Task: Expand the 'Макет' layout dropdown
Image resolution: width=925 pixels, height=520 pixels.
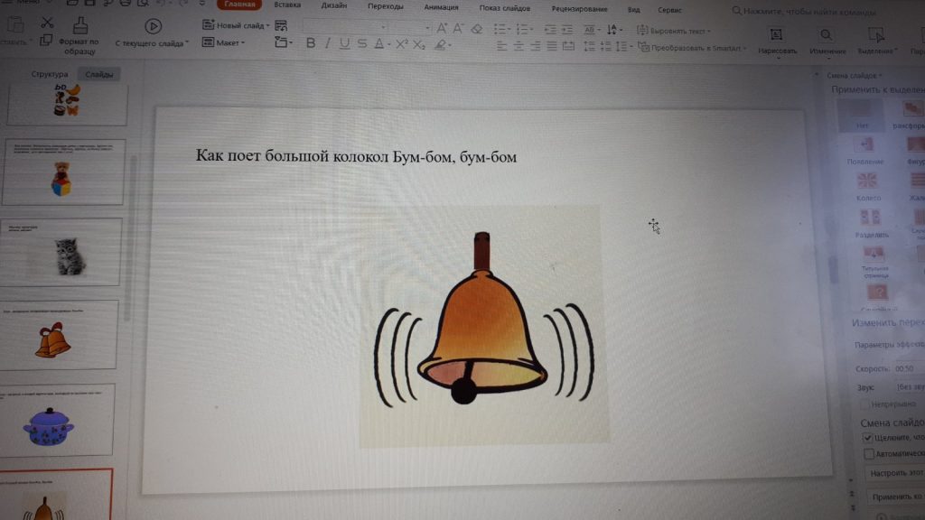Action: coord(229,42)
